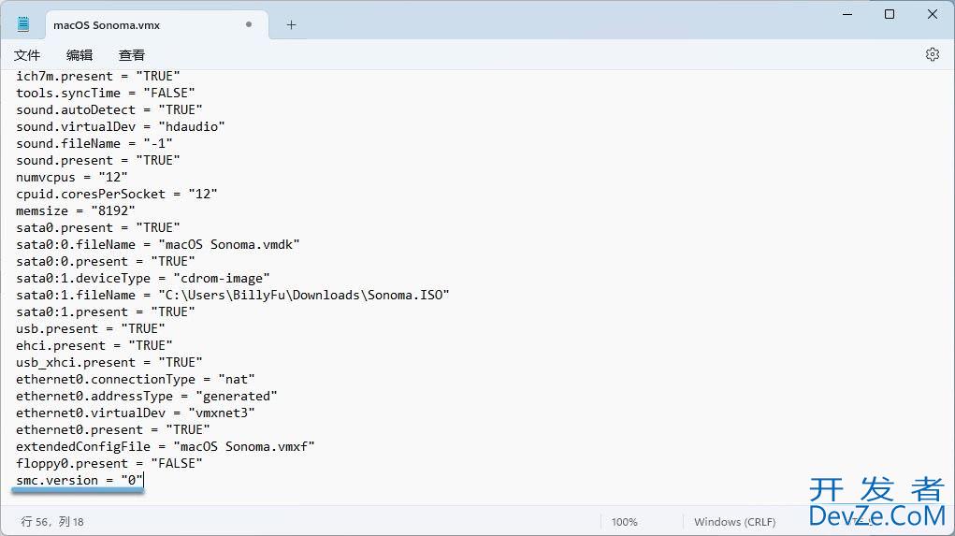The height and width of the screenshot is (536, 955).
Task: Maximize the Notepad window
Action: (x=890, y=14)
